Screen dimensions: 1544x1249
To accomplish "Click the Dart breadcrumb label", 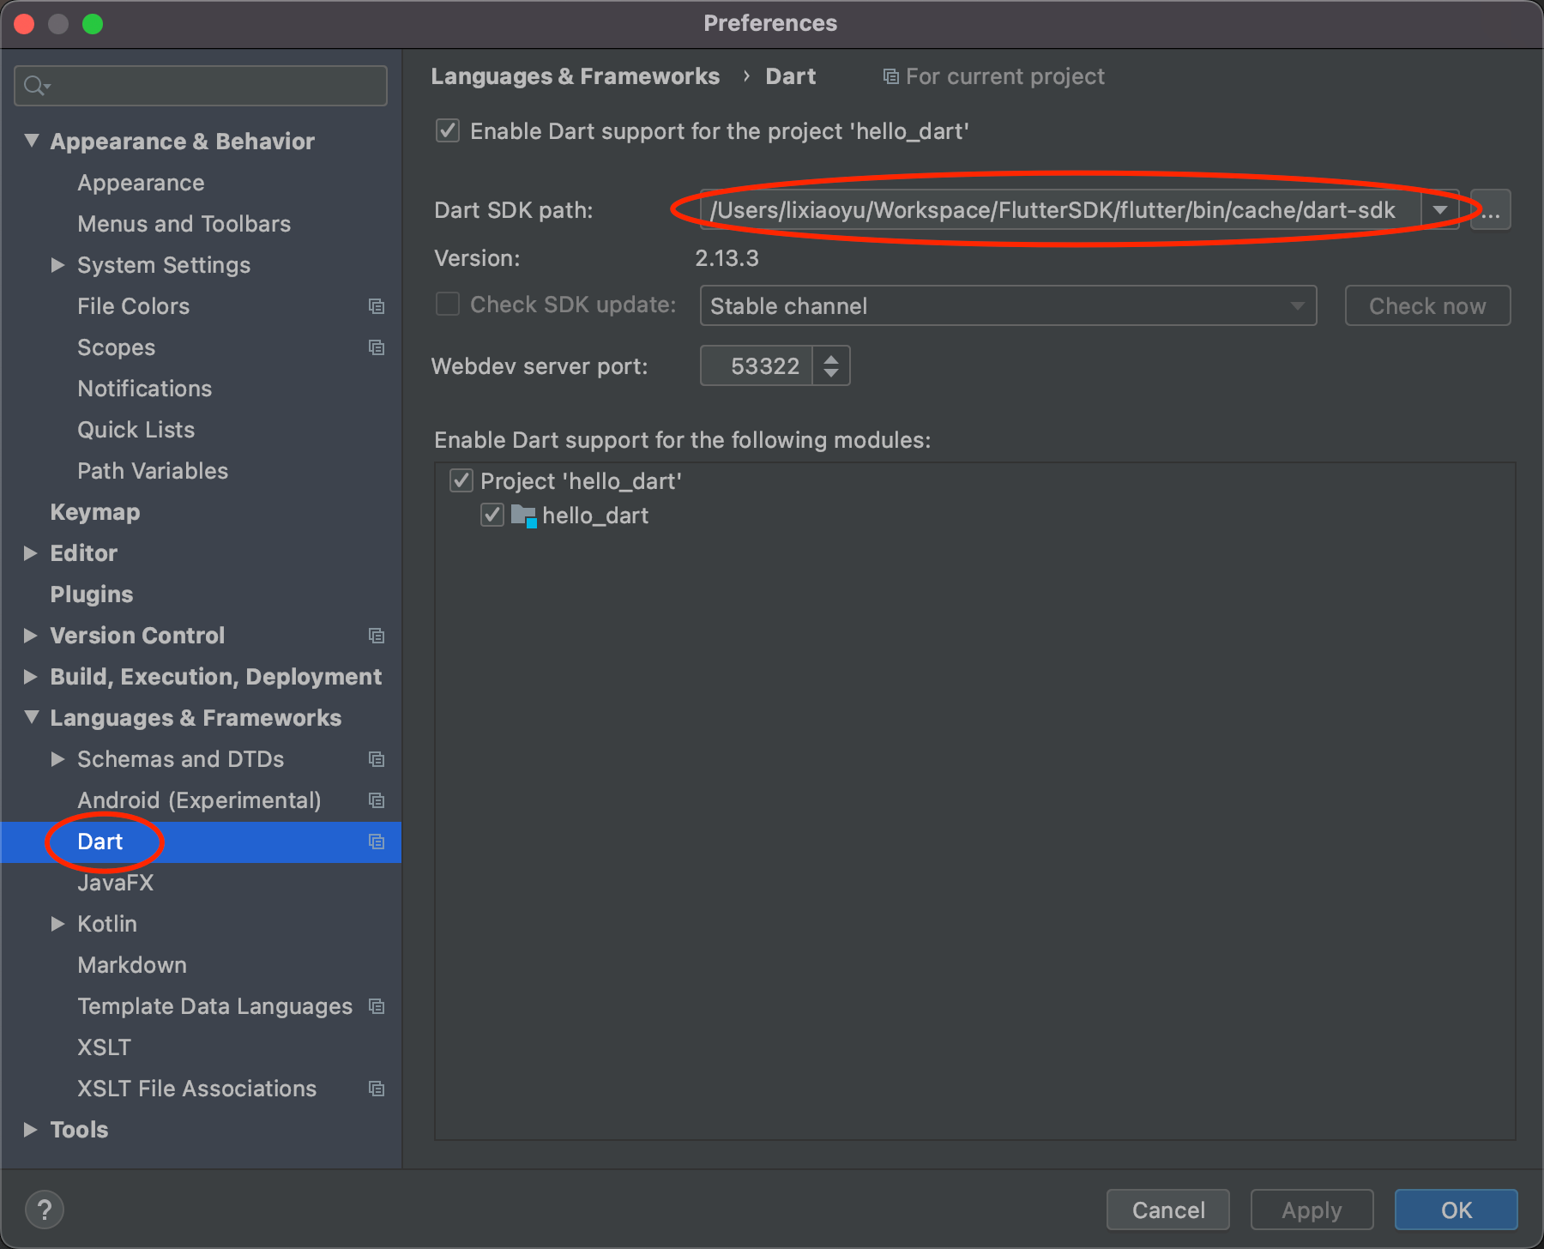I will tap(790, 76).
